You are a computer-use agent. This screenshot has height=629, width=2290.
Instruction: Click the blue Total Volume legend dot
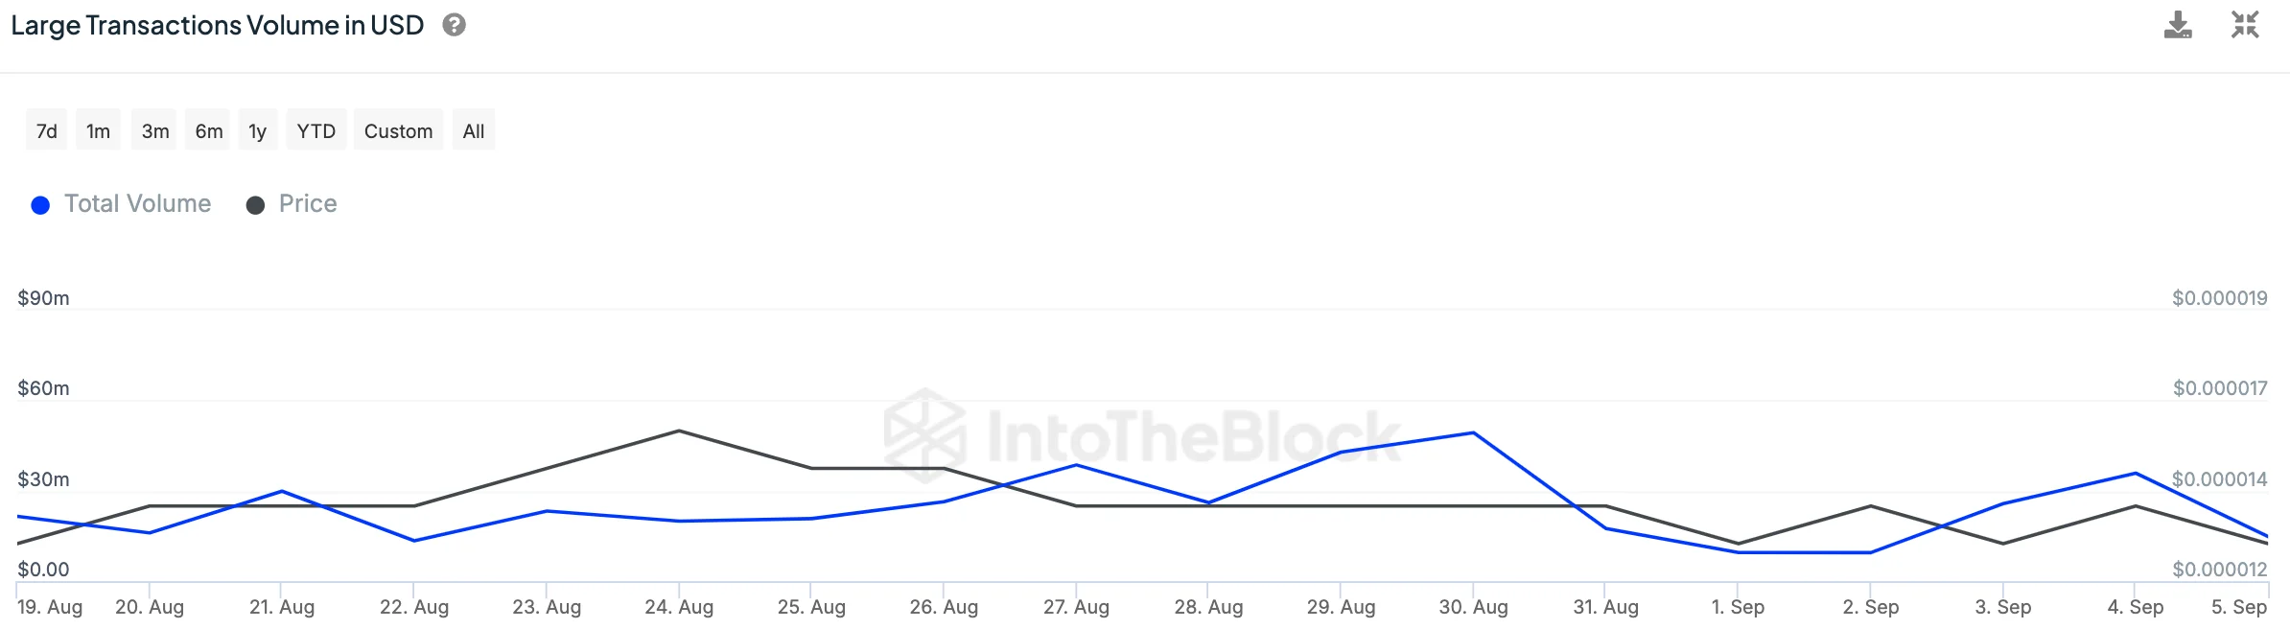click(x=40, y=205)
